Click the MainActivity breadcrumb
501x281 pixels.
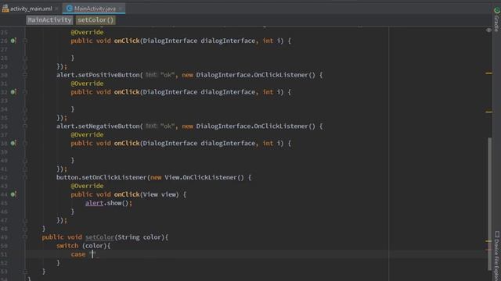(49, 20)
